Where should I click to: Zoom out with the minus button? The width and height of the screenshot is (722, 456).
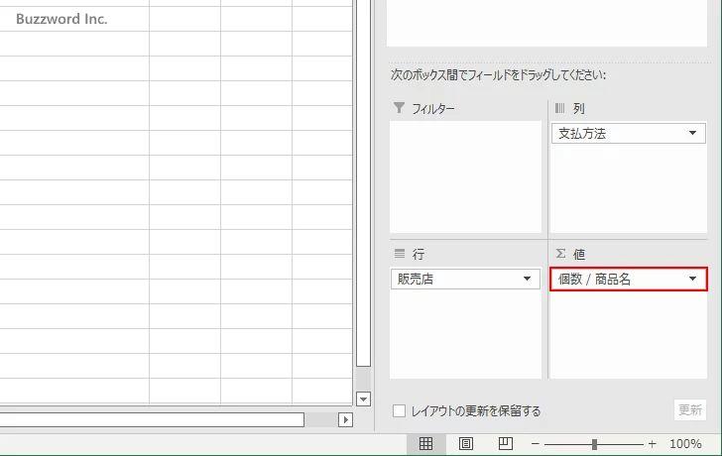(536, 444)
